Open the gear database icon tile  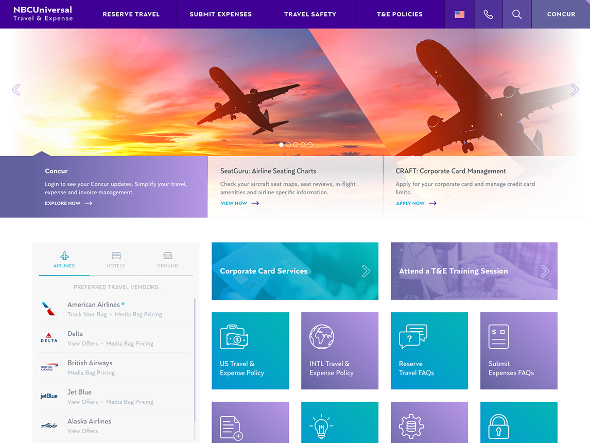click(x=429, y=422)
